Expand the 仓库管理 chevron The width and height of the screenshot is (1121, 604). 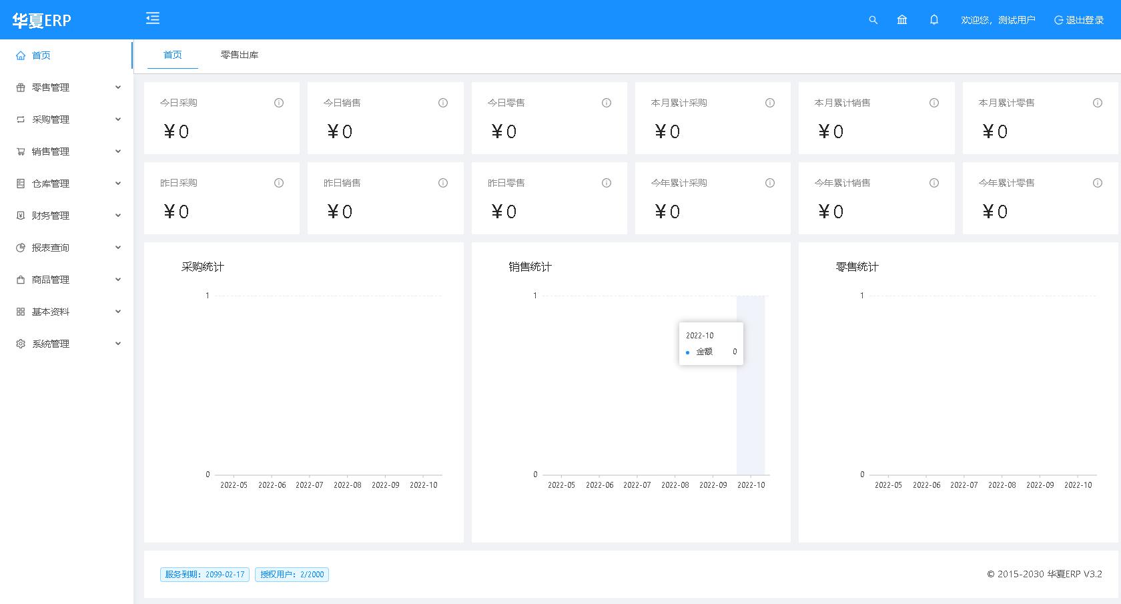(118, 184)
